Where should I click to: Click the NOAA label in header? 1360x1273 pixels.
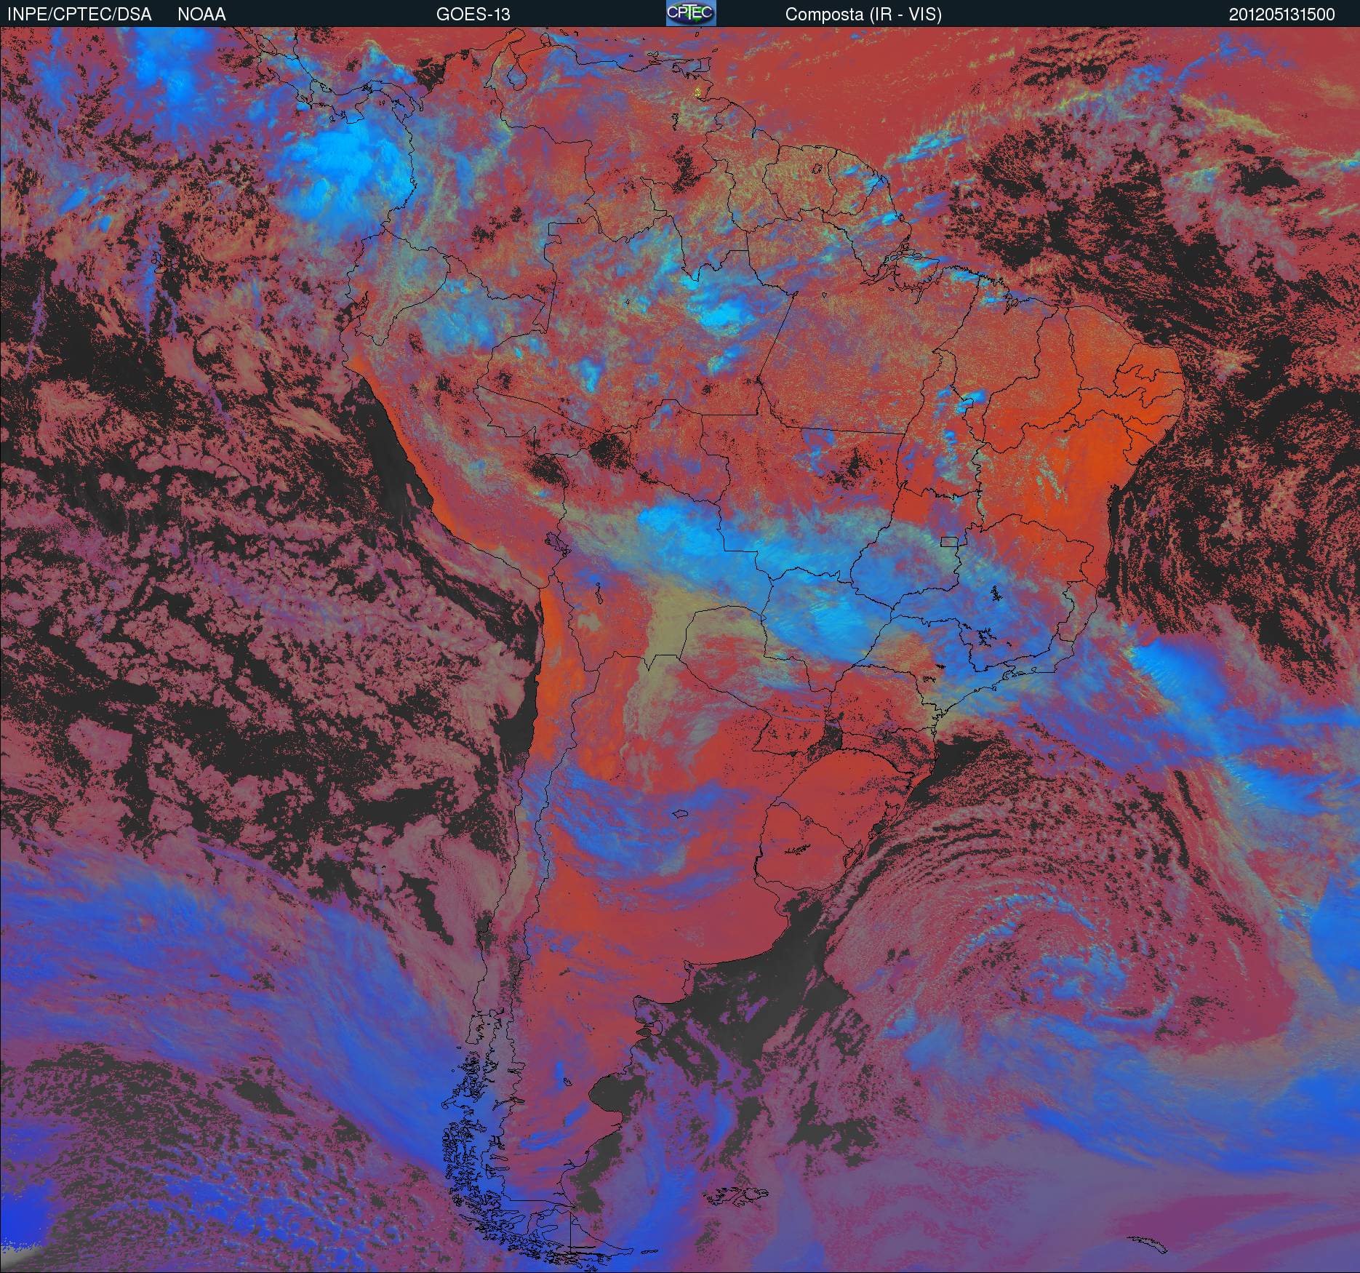pos(201,15)
